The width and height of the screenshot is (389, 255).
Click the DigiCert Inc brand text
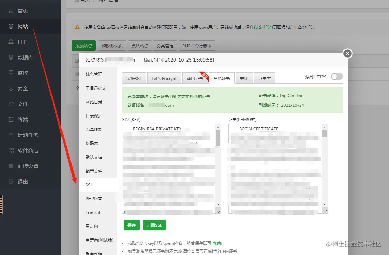(291, 95)
